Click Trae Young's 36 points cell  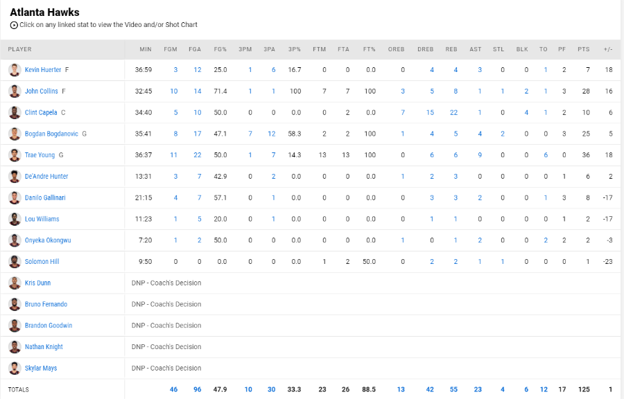coord(586,155)
